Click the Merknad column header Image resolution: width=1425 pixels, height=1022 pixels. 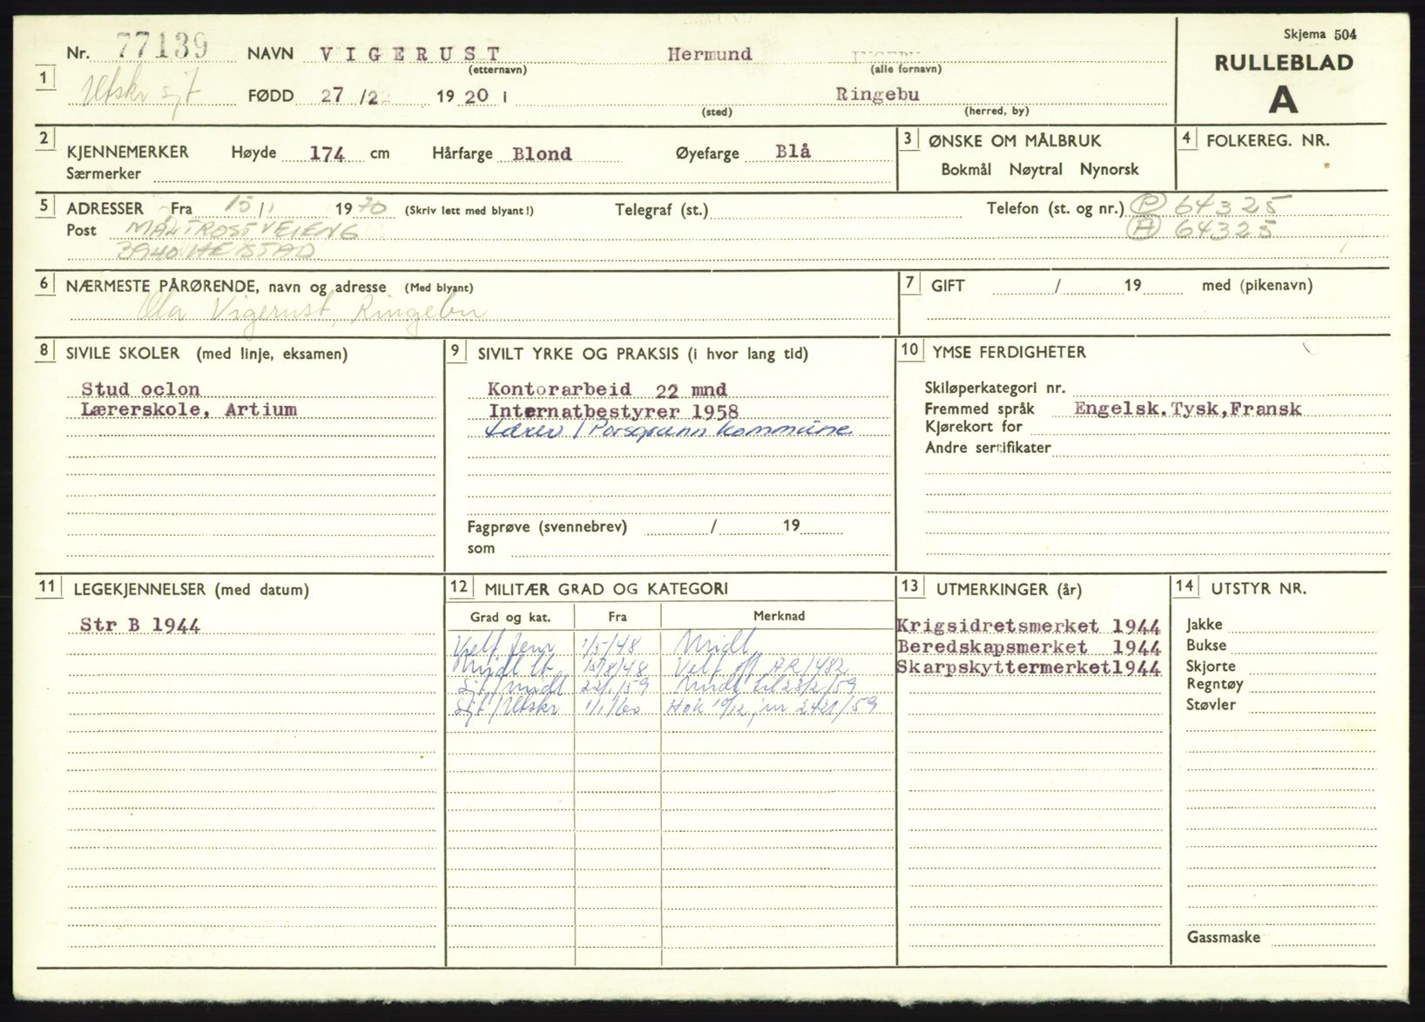pos(778,616)
